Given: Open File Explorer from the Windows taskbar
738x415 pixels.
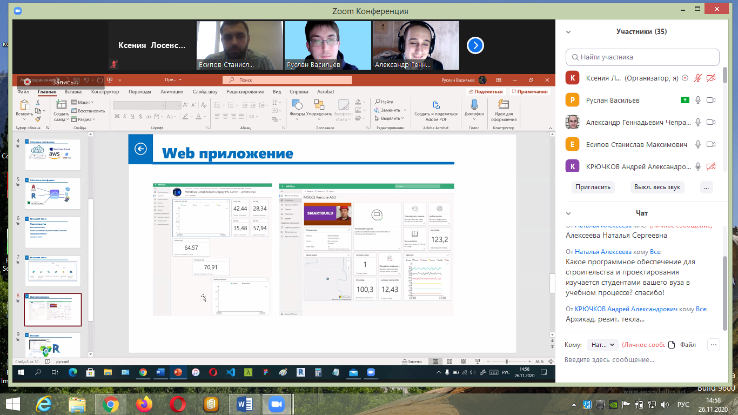Looking at the screenshot, I should pos(77,404).
